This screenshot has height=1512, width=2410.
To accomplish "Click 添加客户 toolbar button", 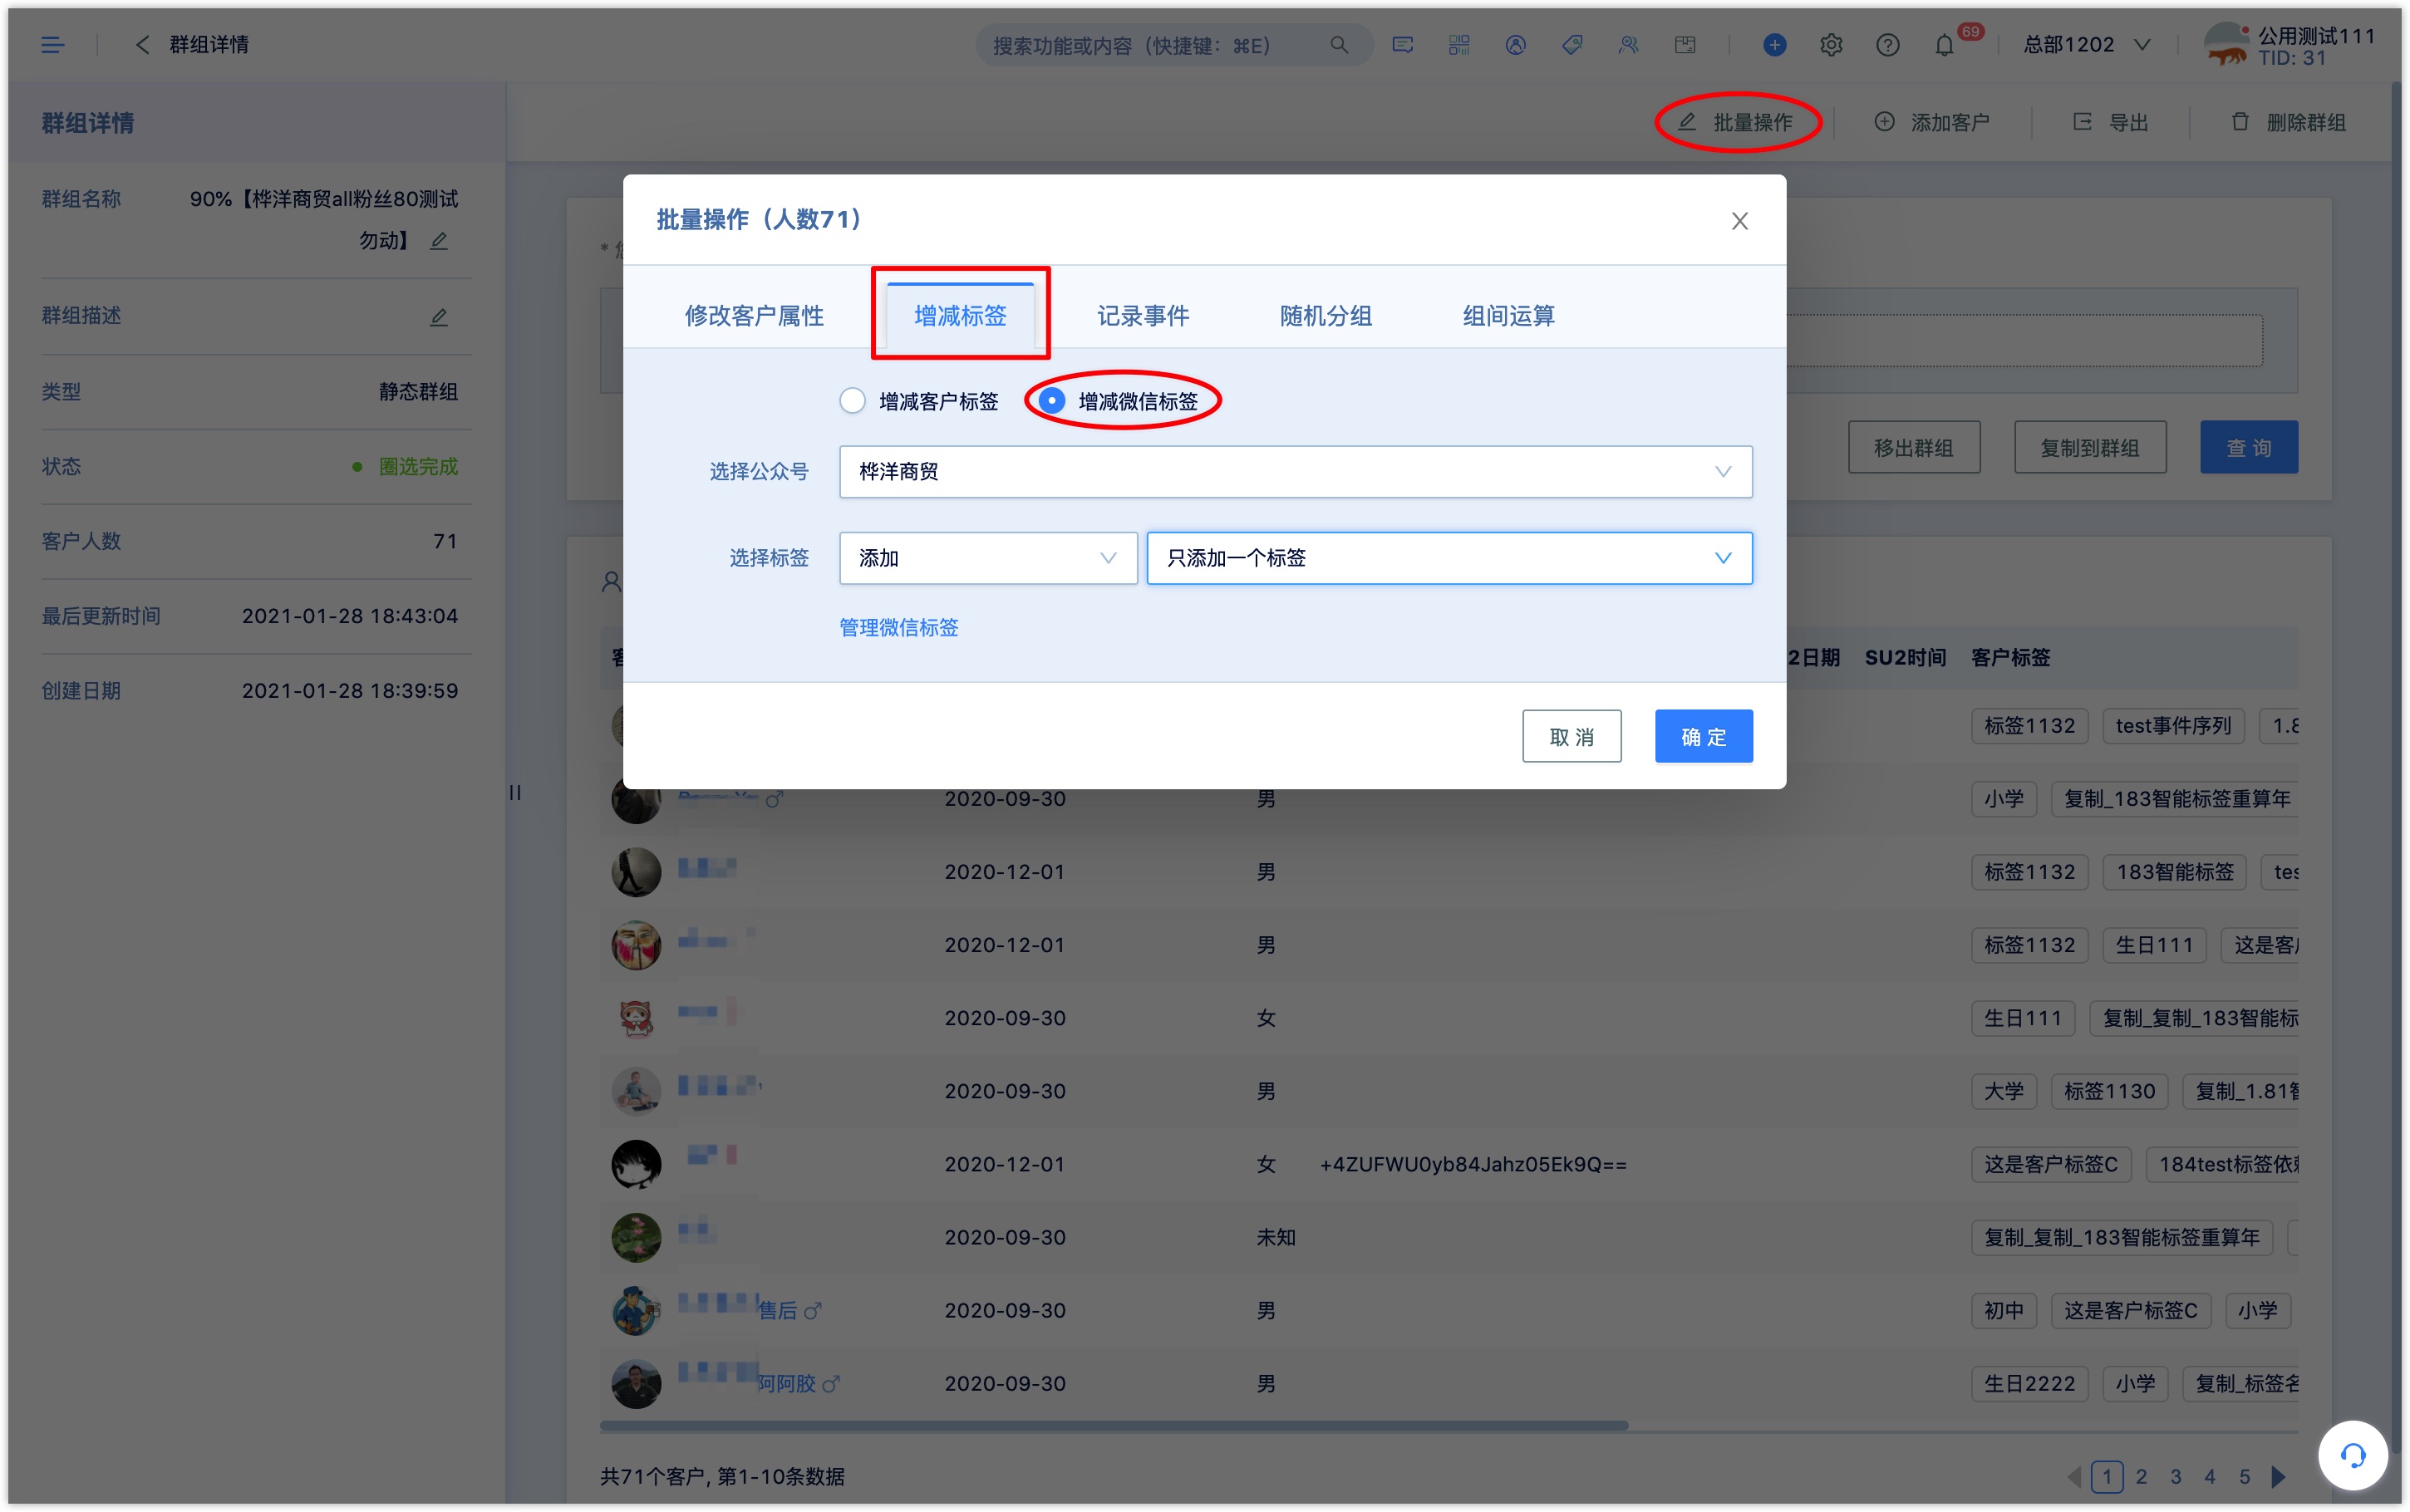I will click(x=1932, y=122).
